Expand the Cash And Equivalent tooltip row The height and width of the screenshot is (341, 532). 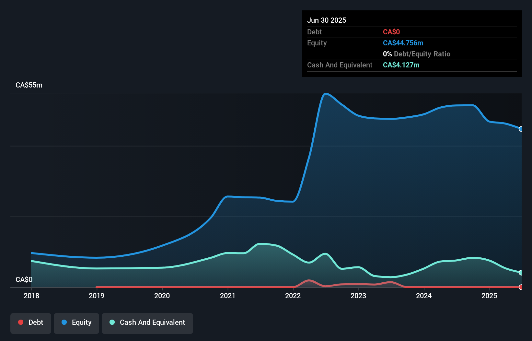click(339, 65)
